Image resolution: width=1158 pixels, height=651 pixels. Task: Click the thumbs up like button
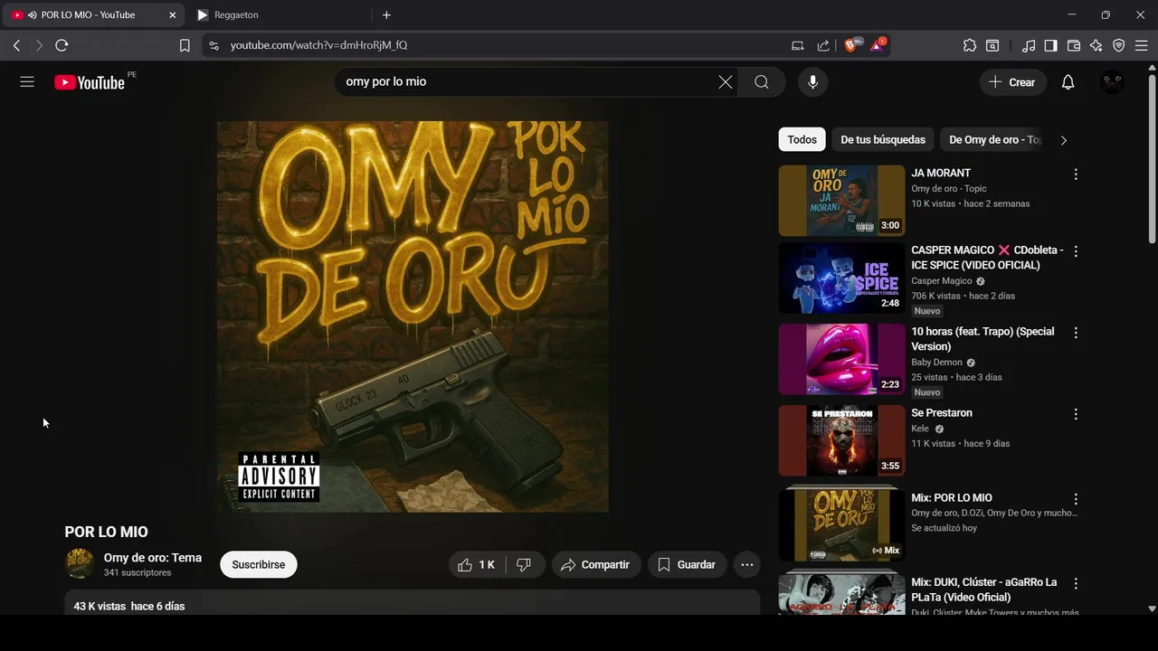pos(477,565)
